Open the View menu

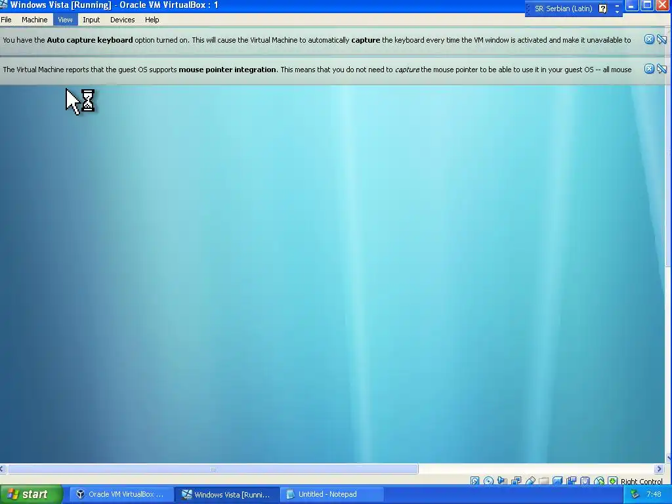(65, 20)
